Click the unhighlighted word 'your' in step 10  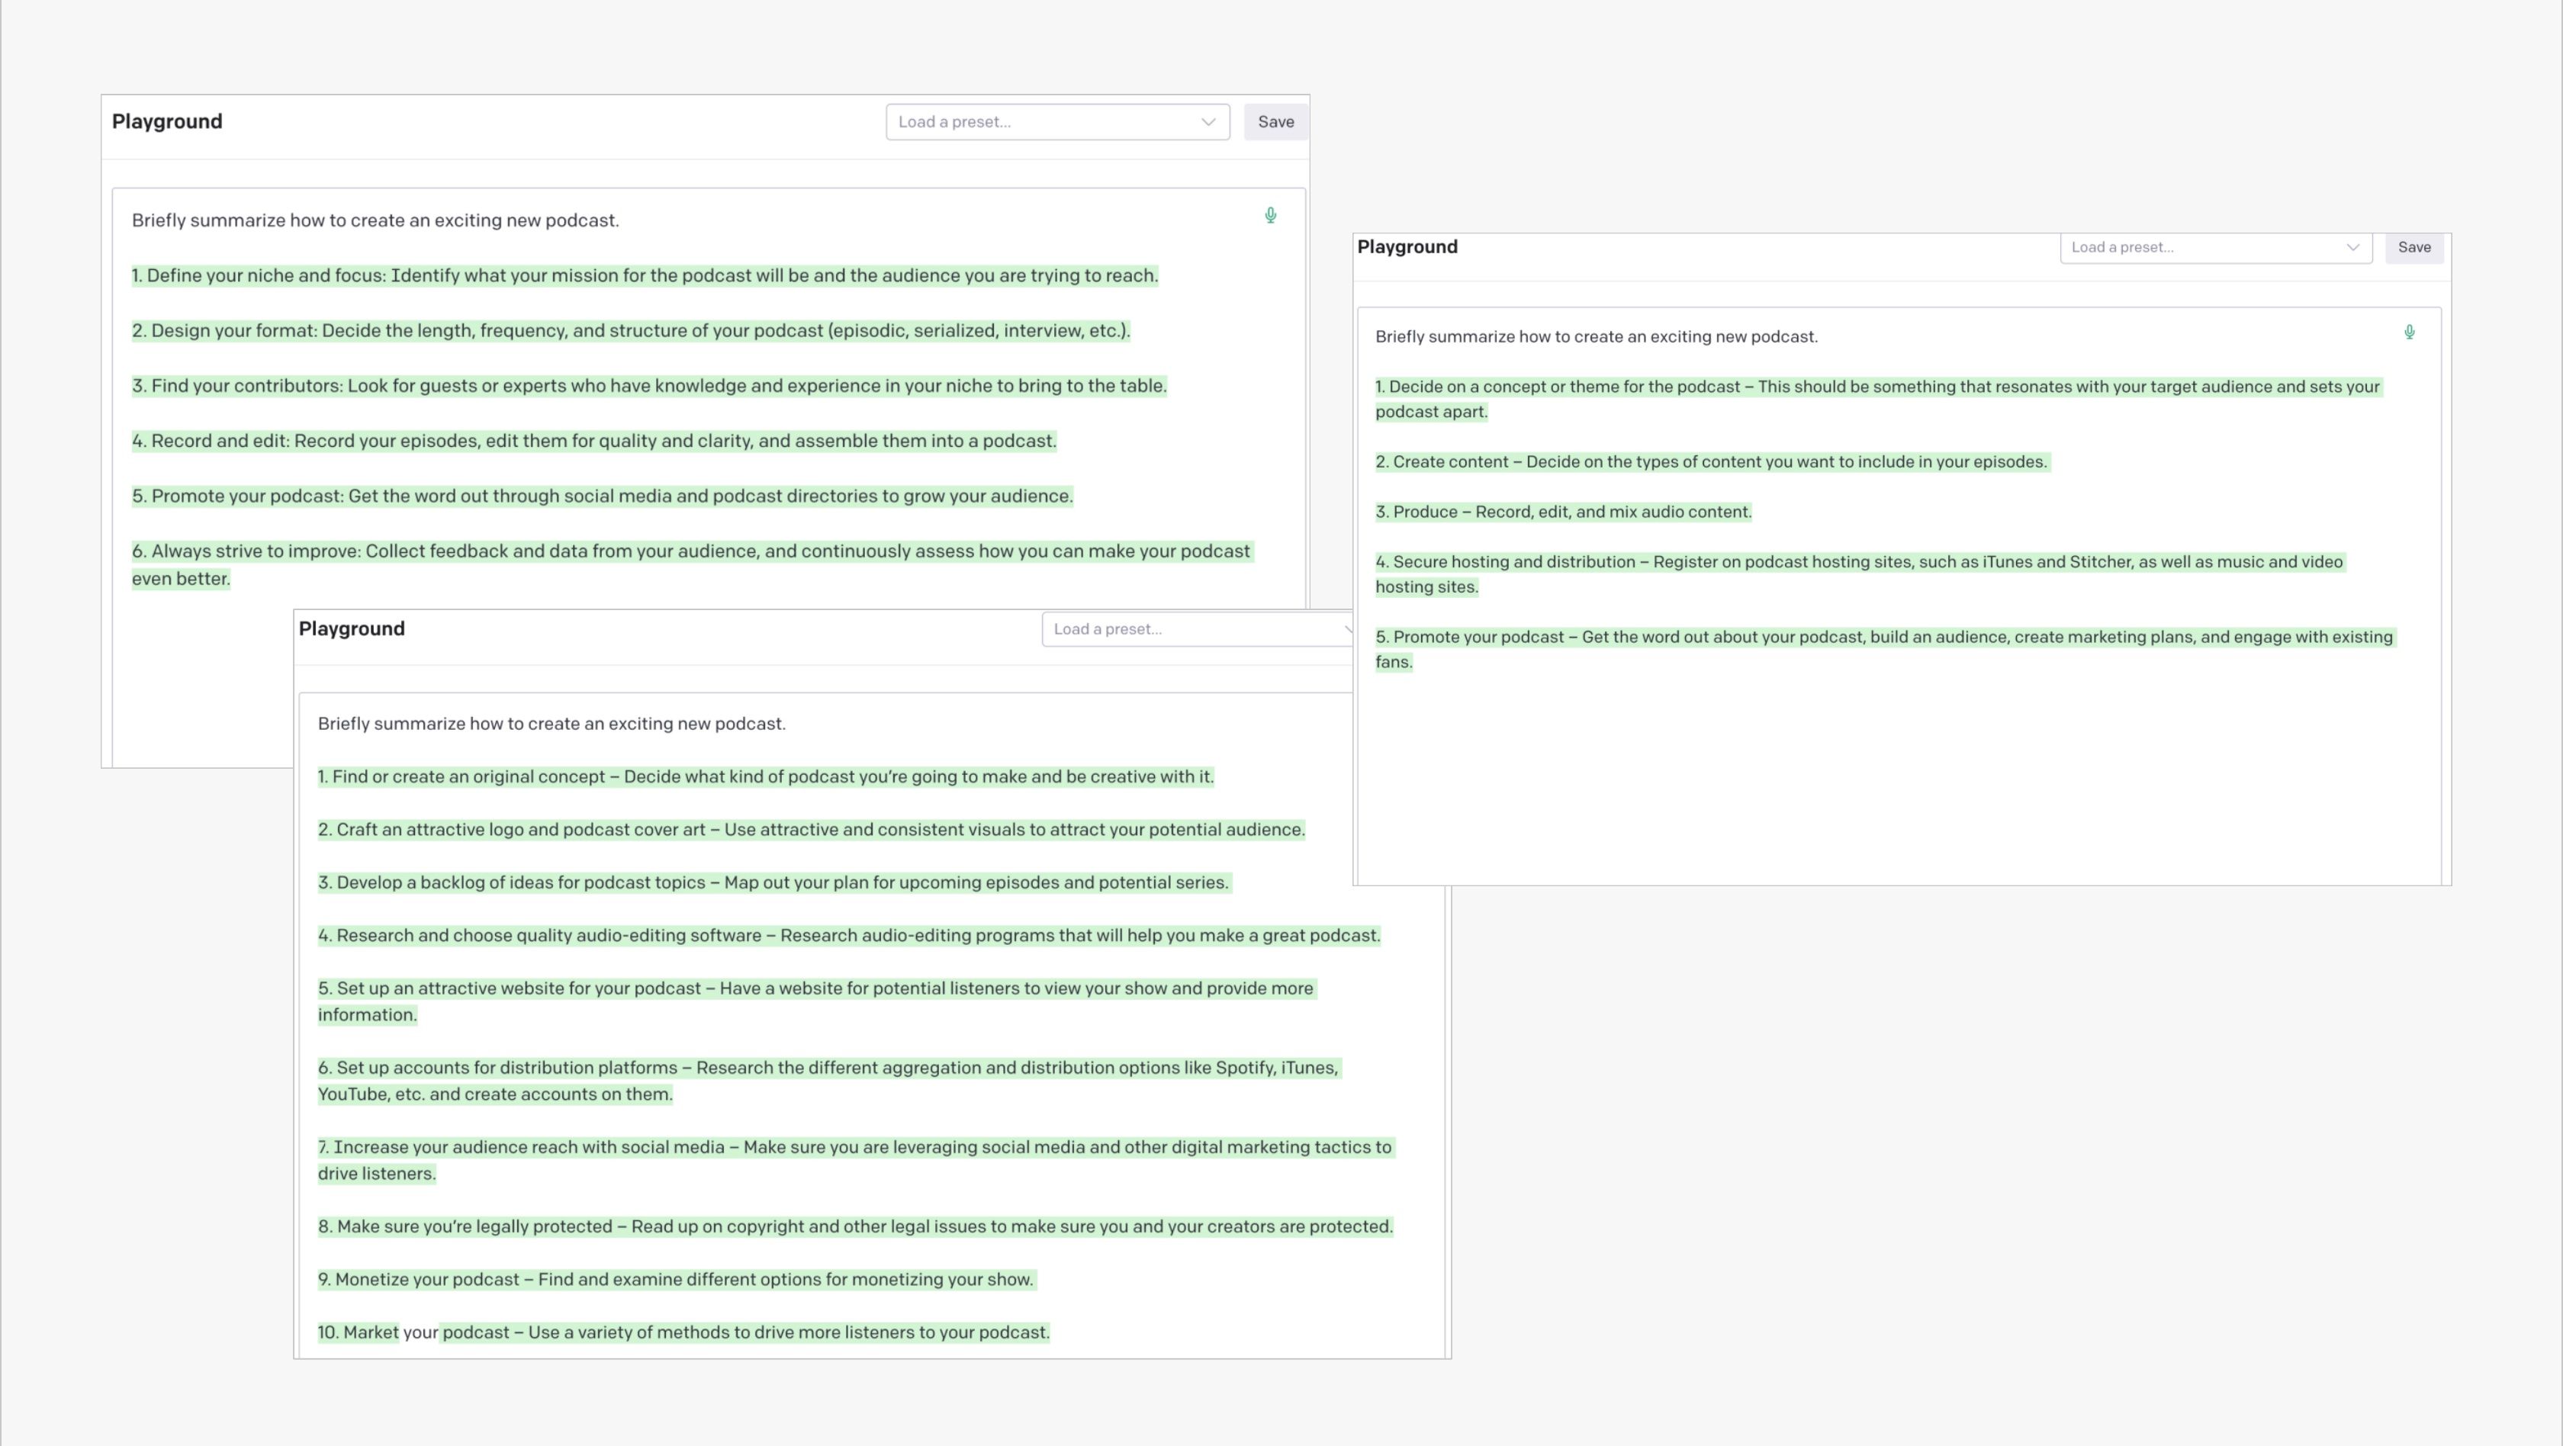(x=420, y=1332)
